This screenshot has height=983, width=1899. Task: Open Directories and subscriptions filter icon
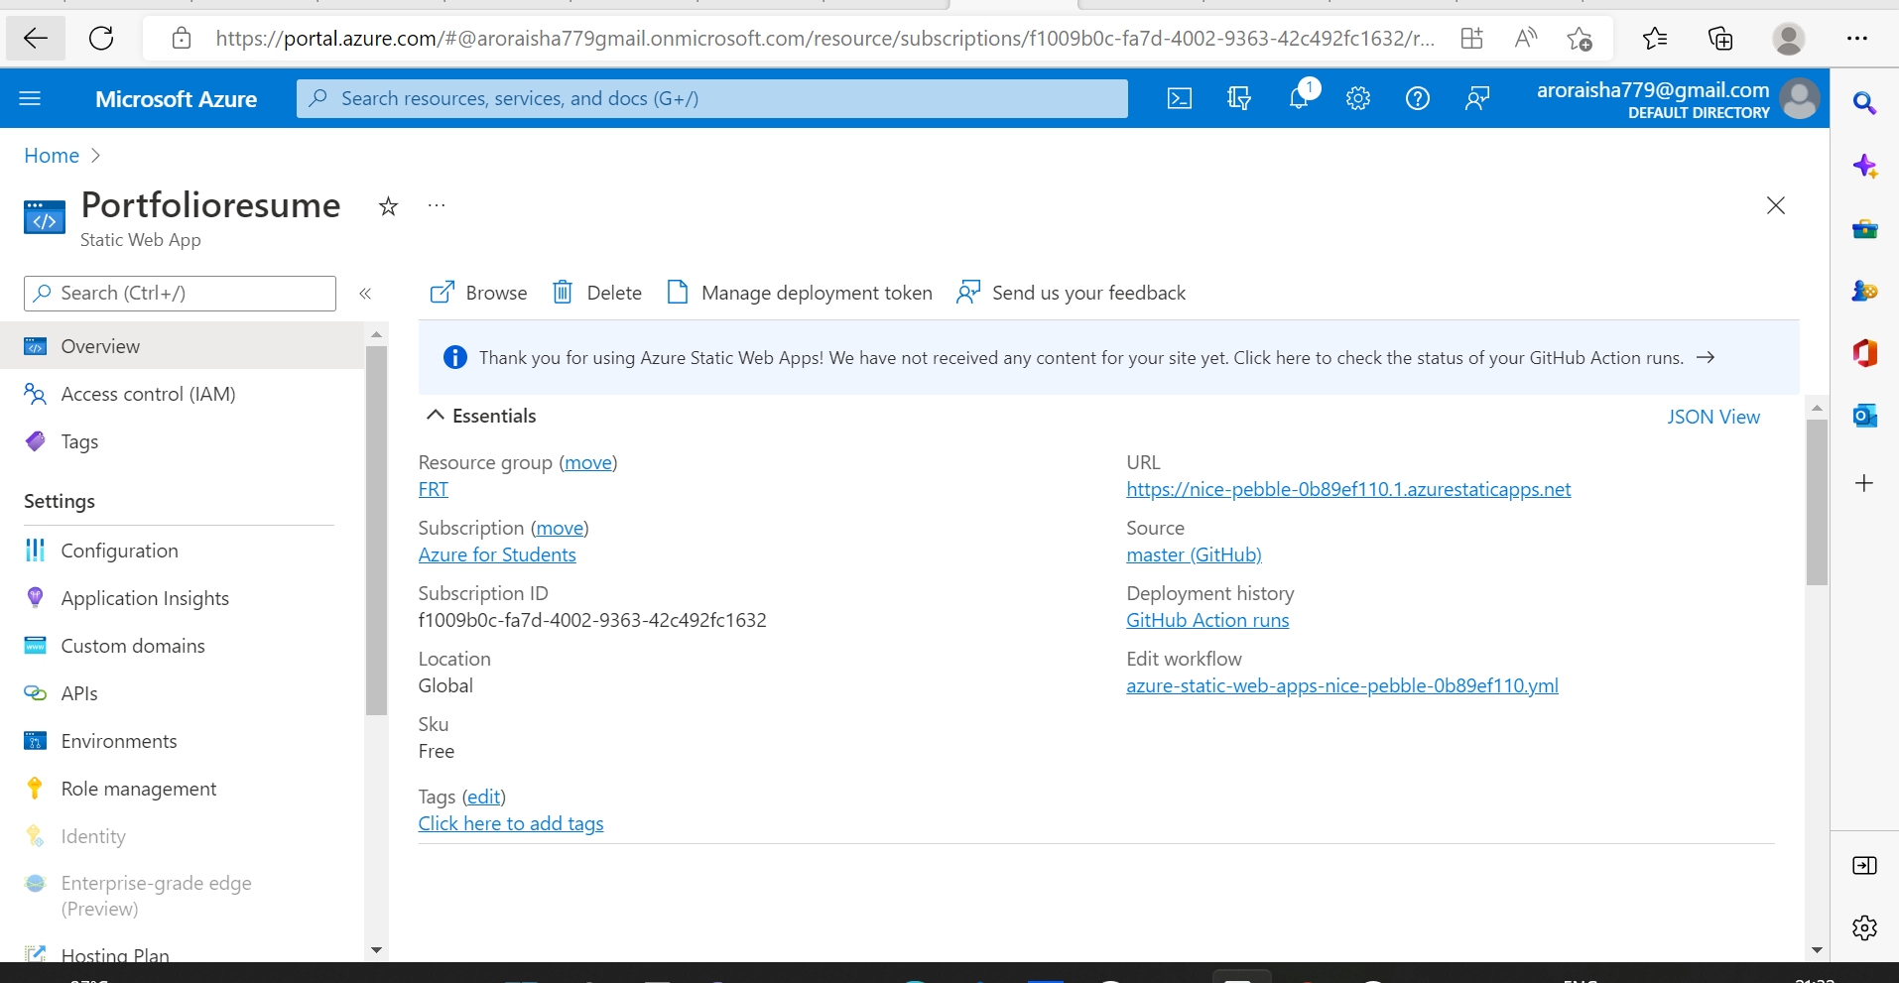point(1239,98)
